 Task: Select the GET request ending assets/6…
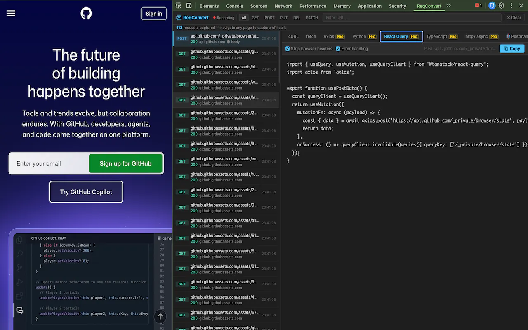[x=226, y=253]
